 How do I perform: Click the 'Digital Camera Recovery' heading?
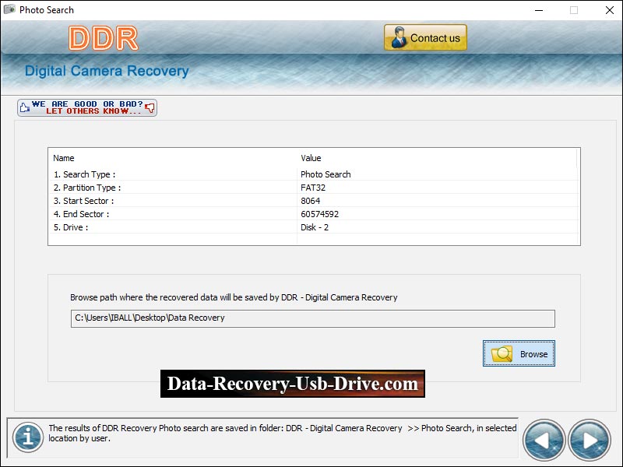pos(107,71)
